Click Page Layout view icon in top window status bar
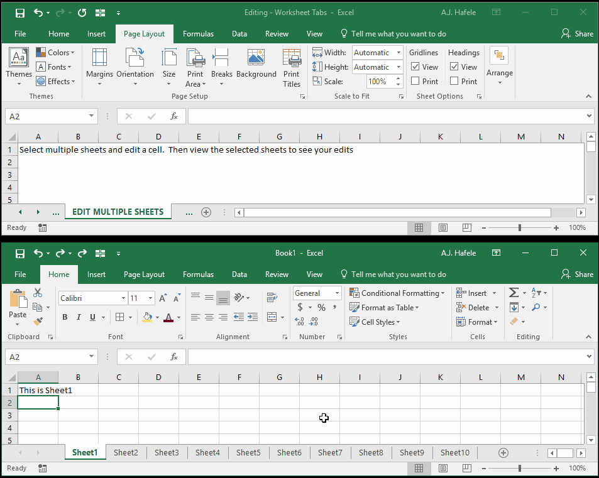599x478 pixels. tap(442, 227)
